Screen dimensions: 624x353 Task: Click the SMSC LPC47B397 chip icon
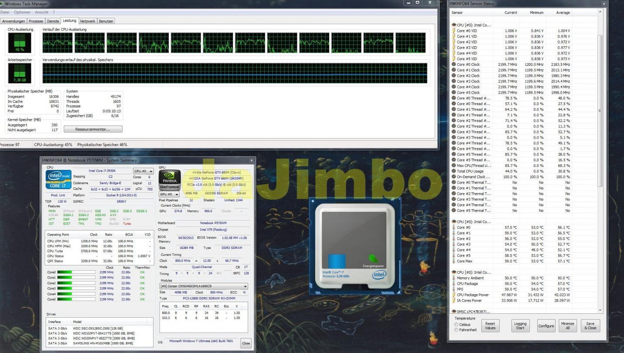pyautogui.click(x=454, y=312)
